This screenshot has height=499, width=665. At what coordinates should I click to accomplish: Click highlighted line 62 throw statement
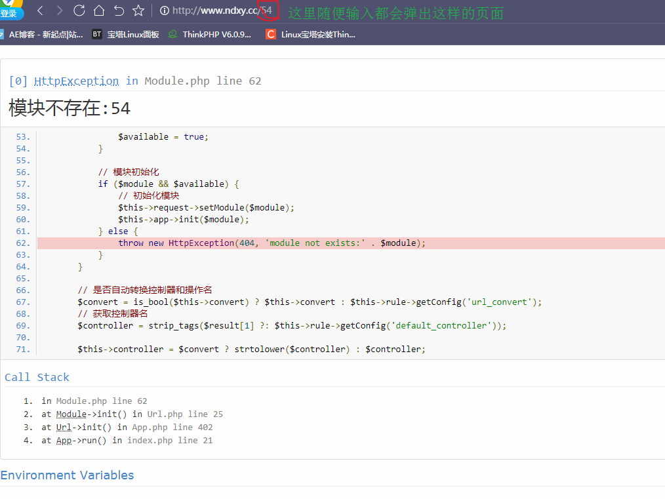point(272,243)
